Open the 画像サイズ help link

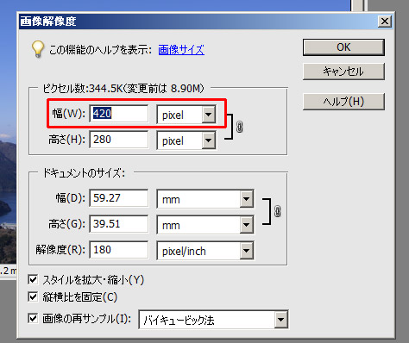[181, 50]
